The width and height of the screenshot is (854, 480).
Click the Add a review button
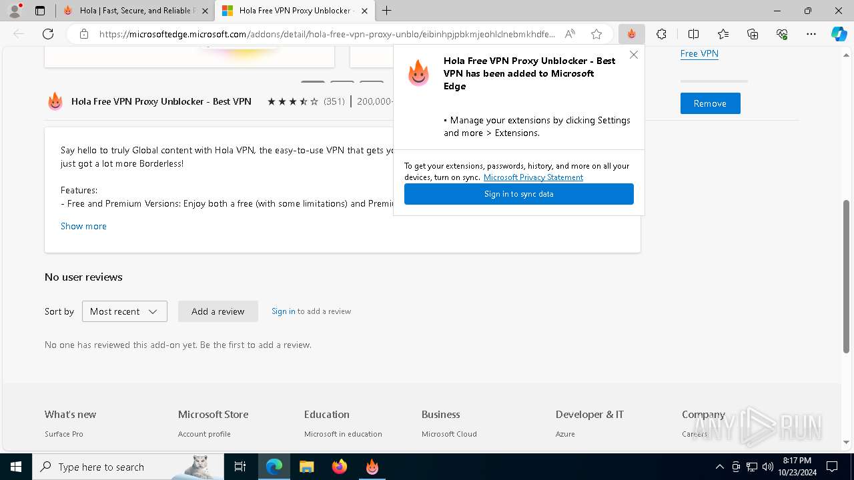(x=218, y=311)
